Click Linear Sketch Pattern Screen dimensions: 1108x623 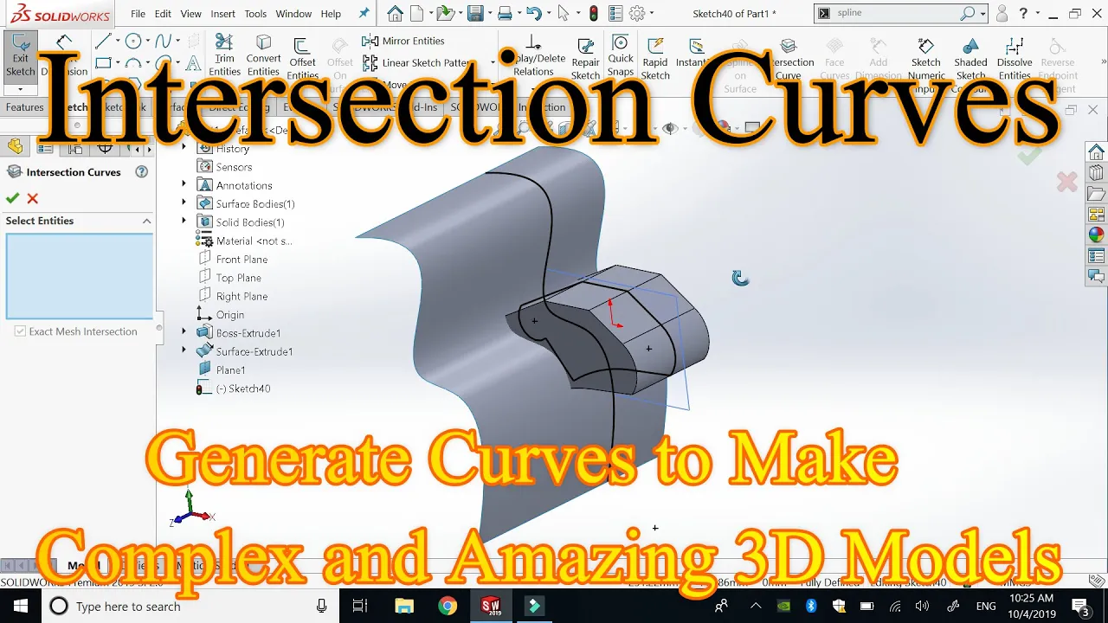(417, 63)
